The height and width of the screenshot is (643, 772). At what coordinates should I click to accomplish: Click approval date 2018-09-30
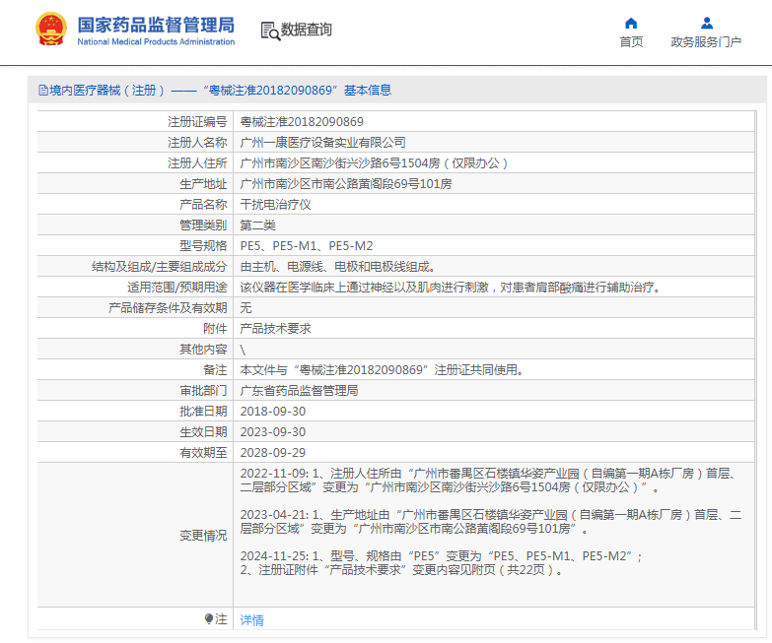point(273,411)
